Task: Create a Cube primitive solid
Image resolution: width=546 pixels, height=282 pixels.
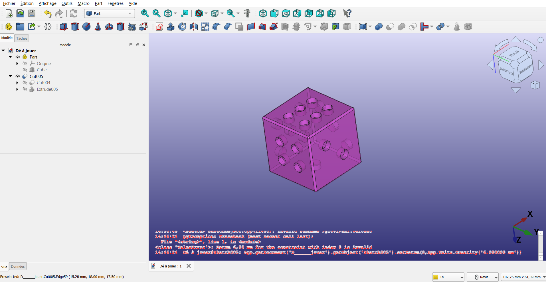Action: pyautogui.click(x=63, y=27)
